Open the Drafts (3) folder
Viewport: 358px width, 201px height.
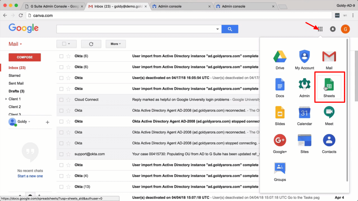pos(16,91)
